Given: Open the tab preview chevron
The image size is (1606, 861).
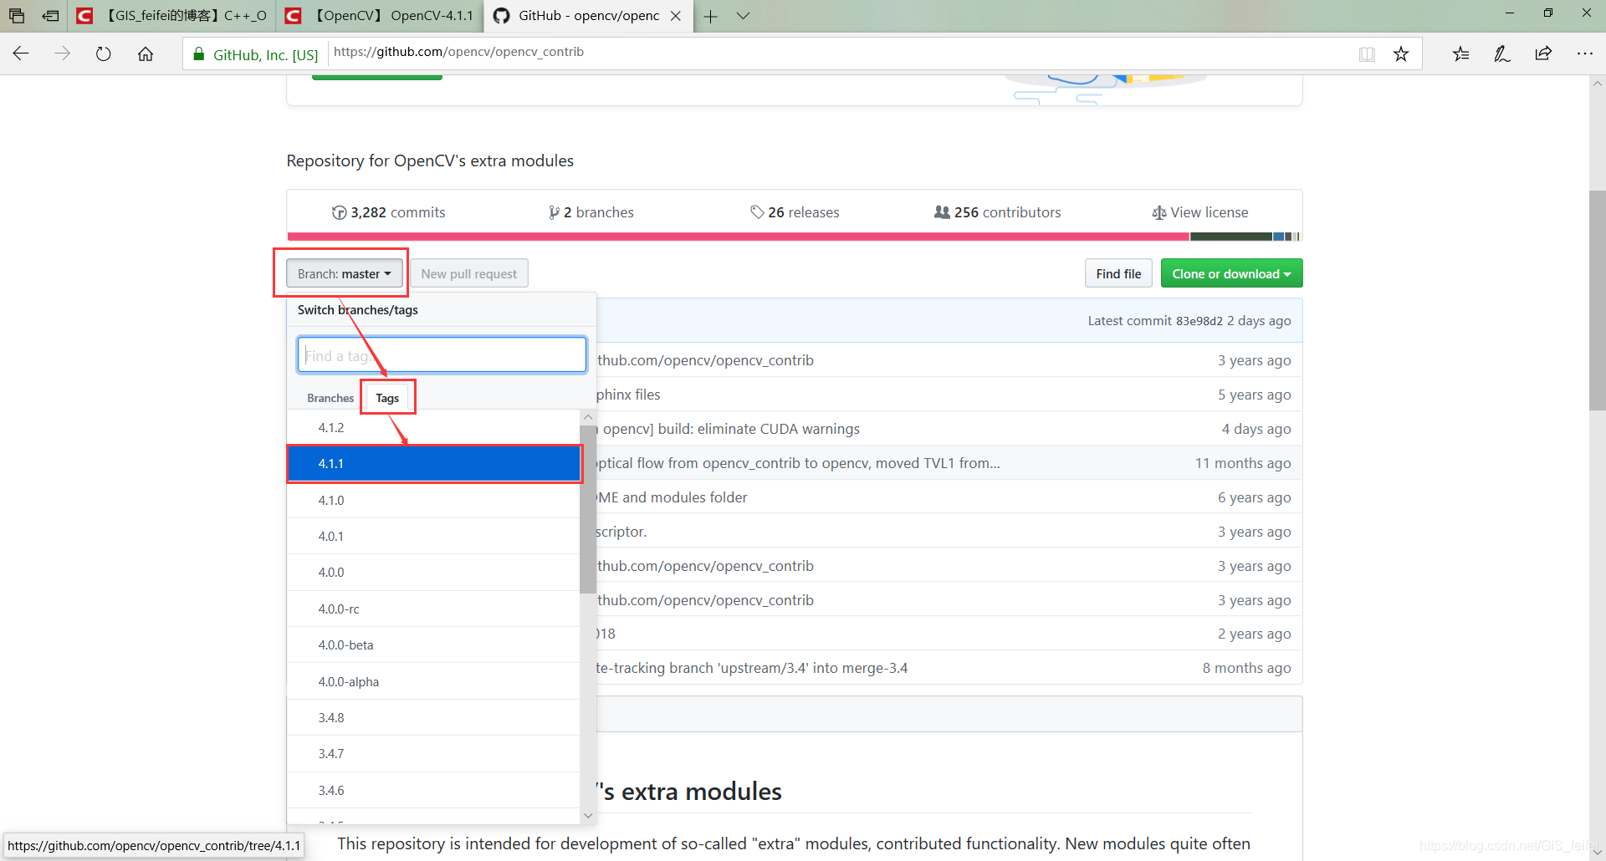Looking at the screenshot, I should (744, 15).
